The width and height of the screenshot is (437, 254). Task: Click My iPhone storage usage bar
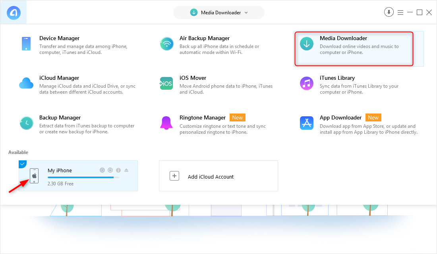(83, 177)
